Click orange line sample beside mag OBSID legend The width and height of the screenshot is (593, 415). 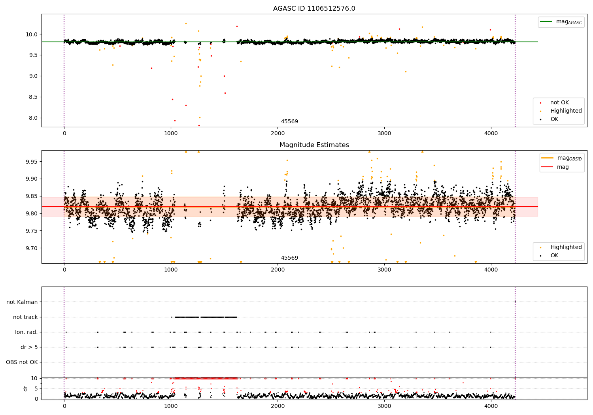547,158
